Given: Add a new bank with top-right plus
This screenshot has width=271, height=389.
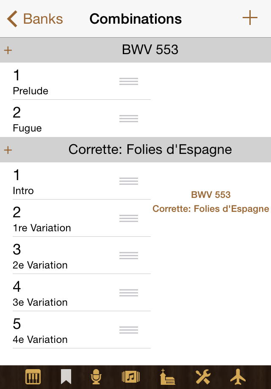Looking at the screenshot, I should [250, 18].
